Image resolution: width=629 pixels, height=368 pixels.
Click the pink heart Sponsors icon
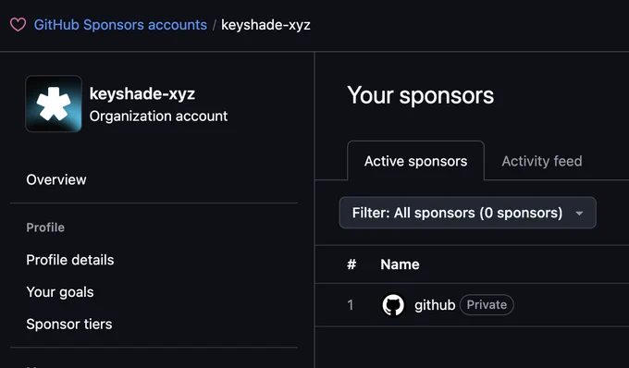tap(18, 25)
